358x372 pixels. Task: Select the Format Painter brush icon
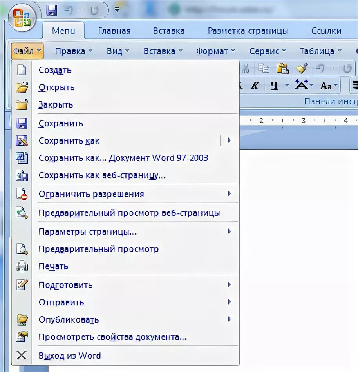tap(302, 67)
